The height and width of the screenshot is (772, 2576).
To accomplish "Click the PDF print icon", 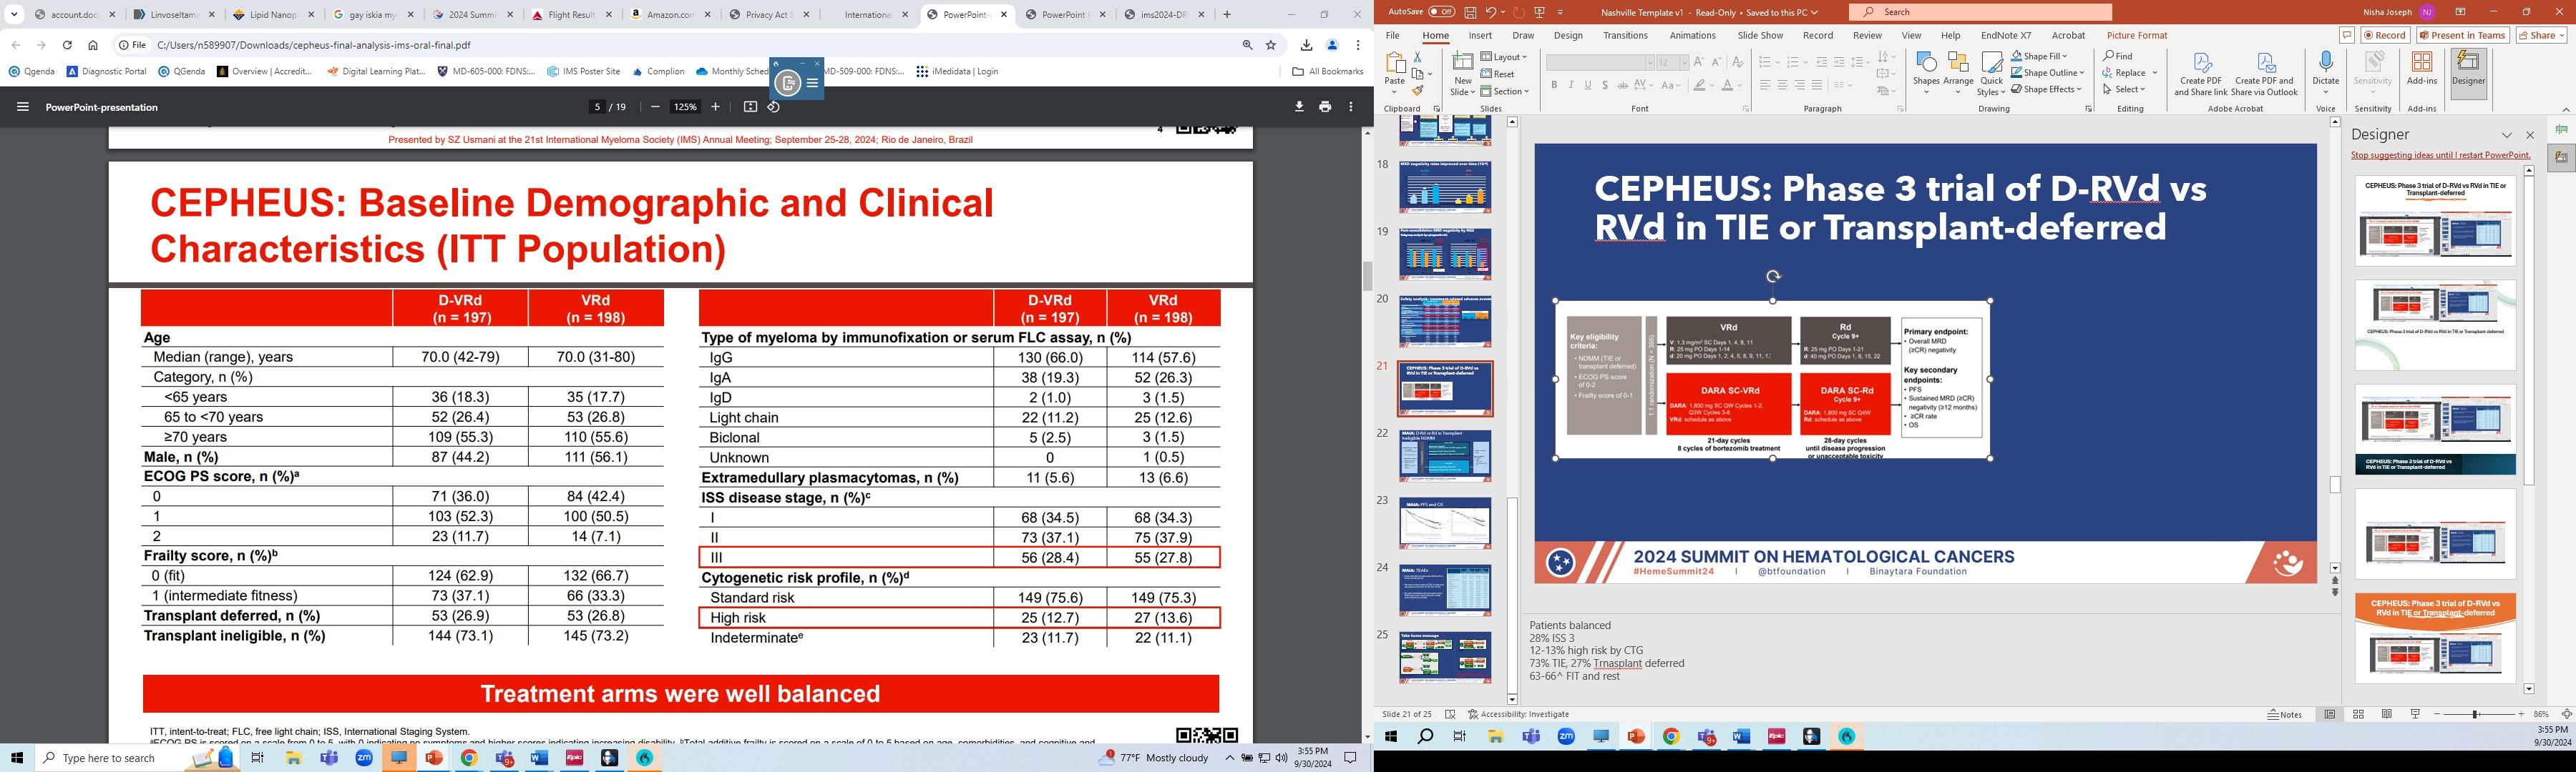I will (x=1325, y=107).
